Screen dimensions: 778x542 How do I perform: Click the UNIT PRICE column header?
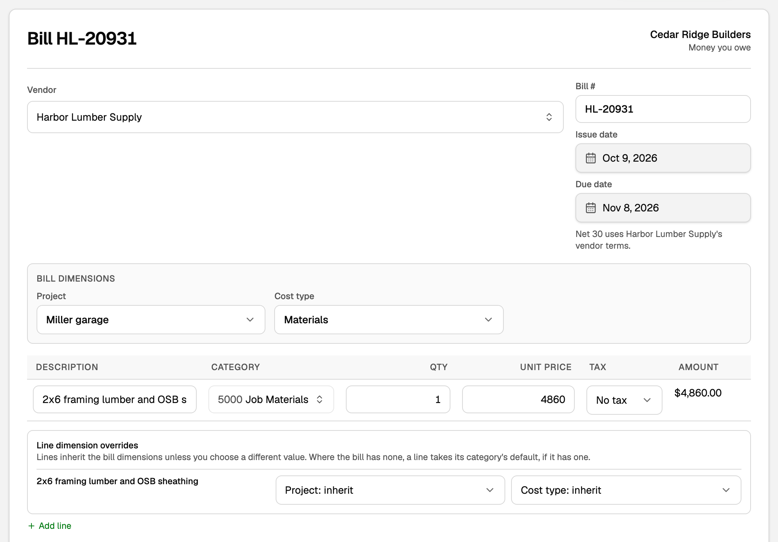pyautogui.click(x=545, y=367)
